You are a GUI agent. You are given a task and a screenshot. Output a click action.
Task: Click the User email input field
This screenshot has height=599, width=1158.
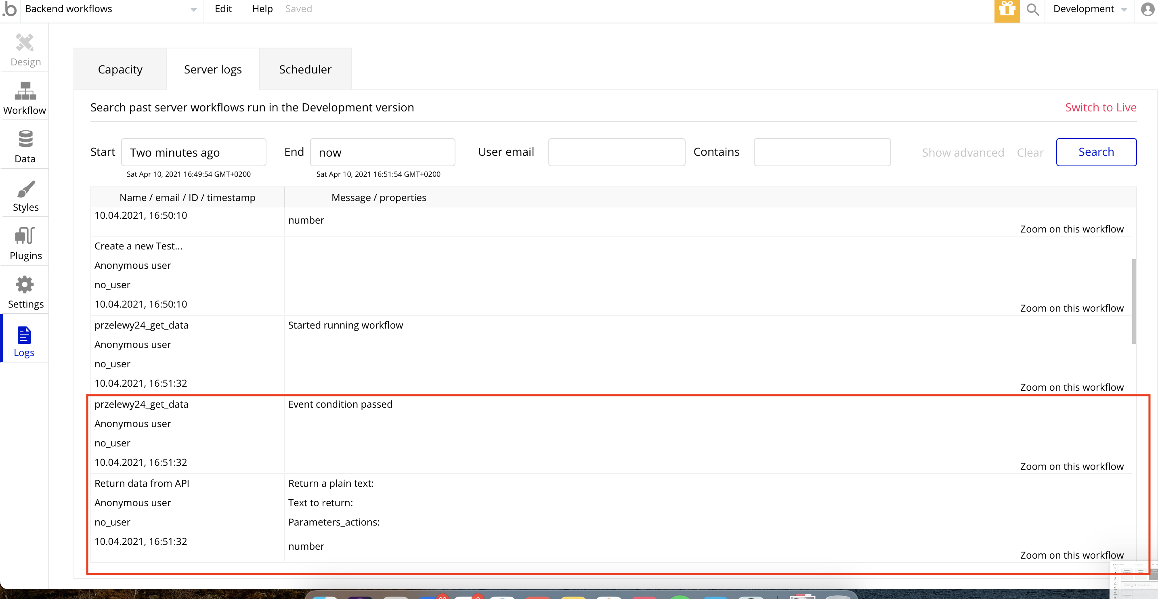coord(616,152)
